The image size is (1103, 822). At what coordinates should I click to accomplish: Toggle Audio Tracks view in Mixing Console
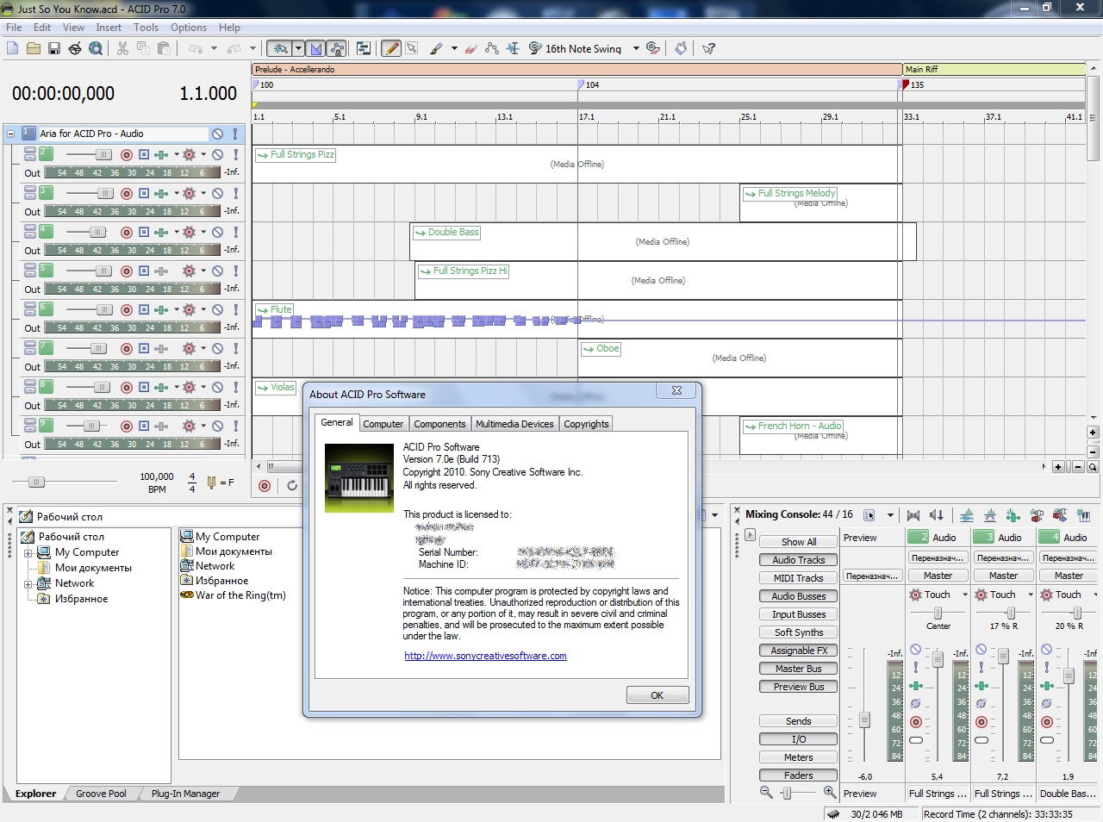pos(798,560)
